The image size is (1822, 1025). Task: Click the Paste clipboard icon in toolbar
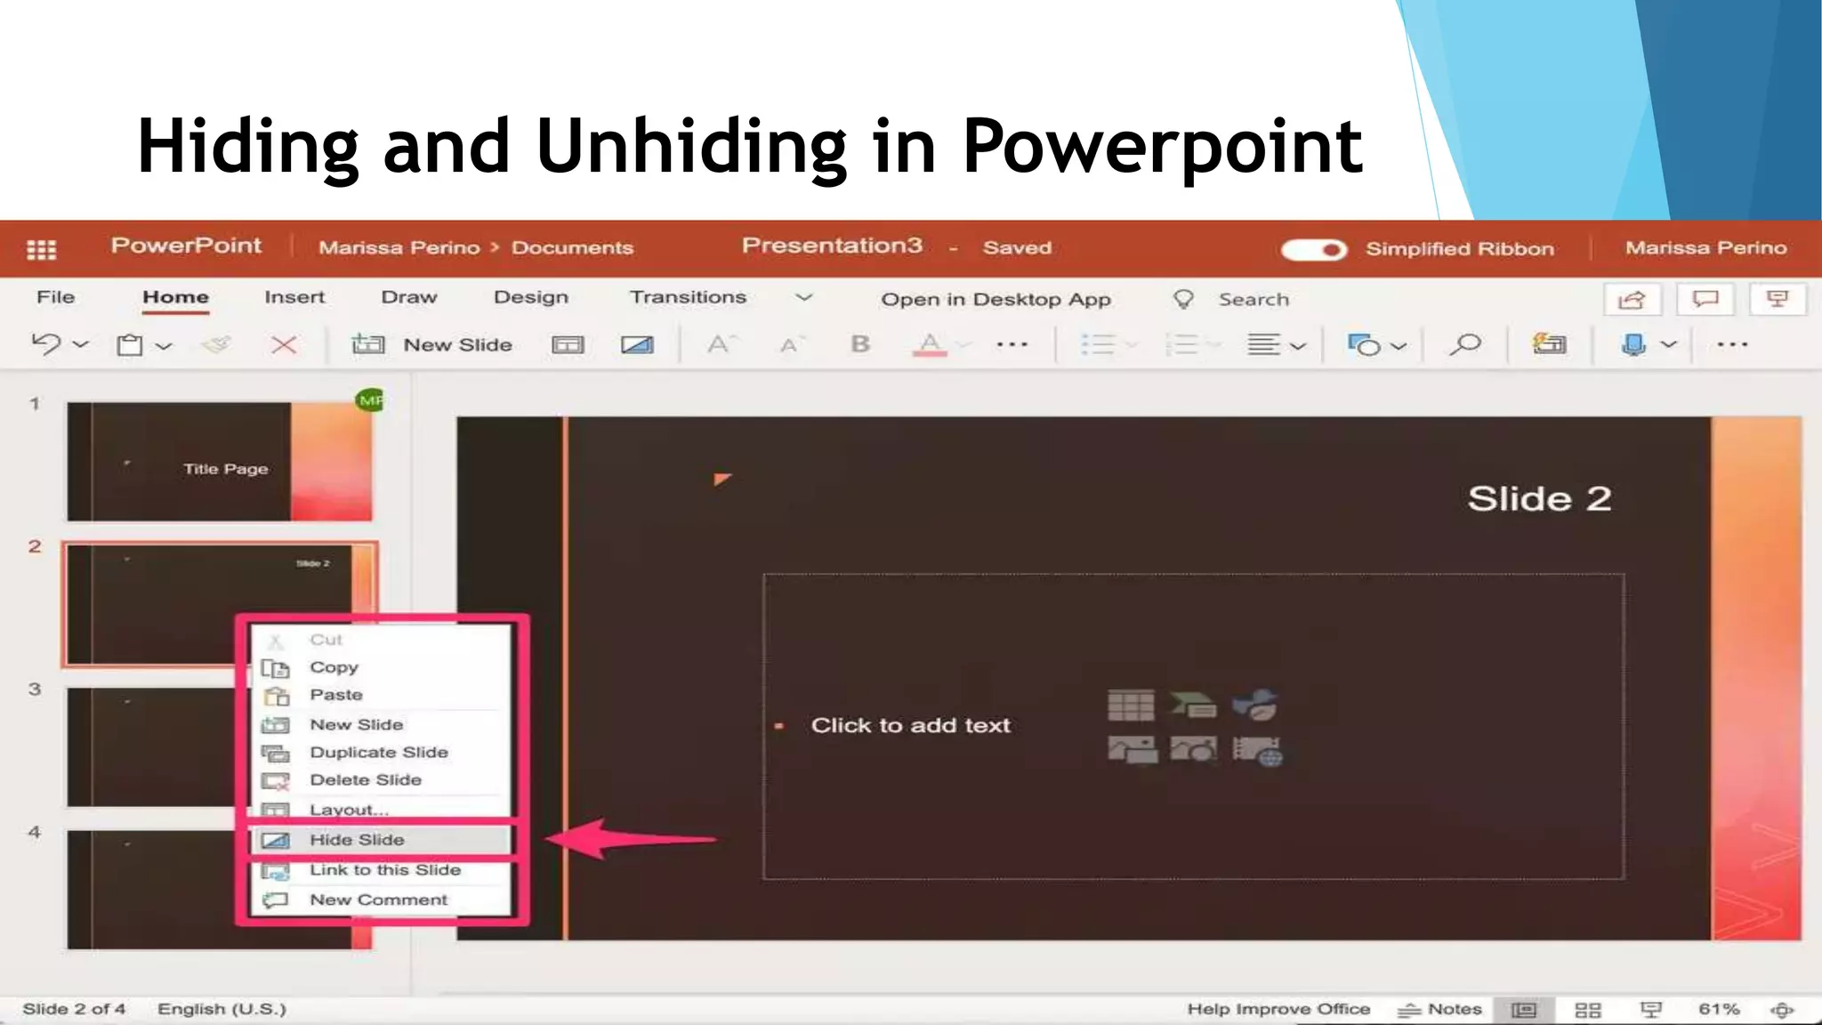[x=130, y=344]
